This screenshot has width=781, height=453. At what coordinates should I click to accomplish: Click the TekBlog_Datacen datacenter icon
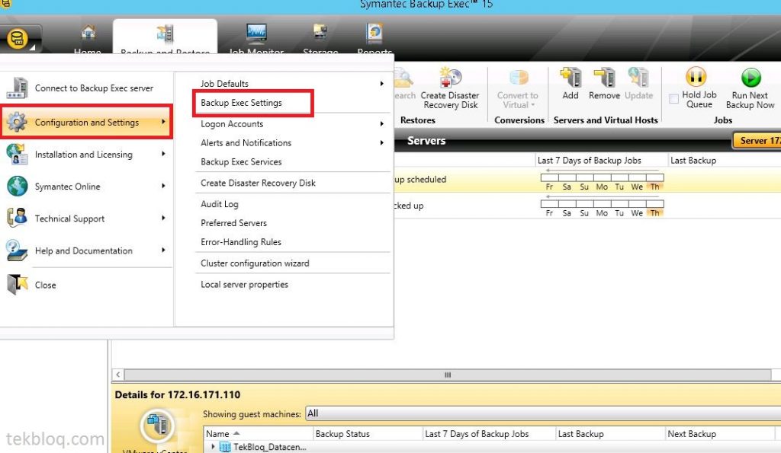[225, 447]
